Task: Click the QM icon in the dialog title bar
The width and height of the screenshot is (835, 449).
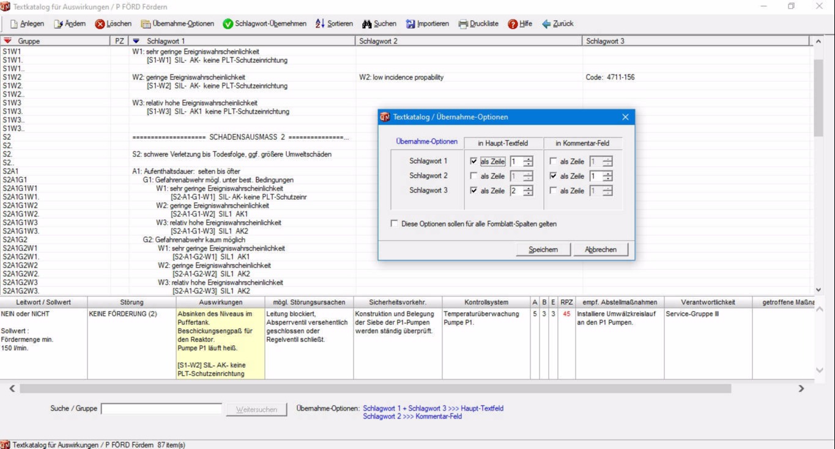Action: click(x=385, y=117)
